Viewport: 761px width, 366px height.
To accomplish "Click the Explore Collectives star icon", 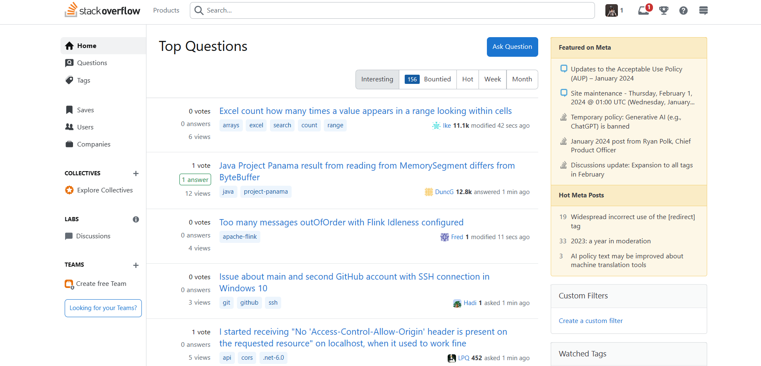I will tap(69, 190).
